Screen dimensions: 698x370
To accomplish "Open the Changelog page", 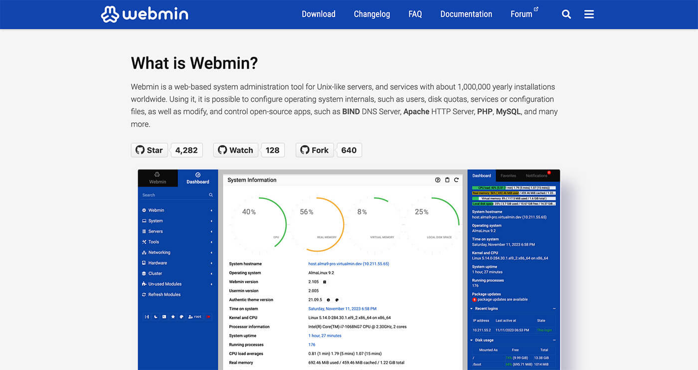I will (x=372, y=14).
